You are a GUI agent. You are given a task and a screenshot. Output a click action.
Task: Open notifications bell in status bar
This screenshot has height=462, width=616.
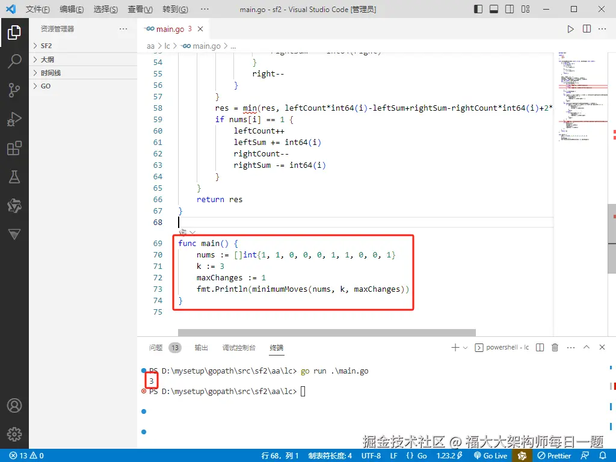coord(603,456)
